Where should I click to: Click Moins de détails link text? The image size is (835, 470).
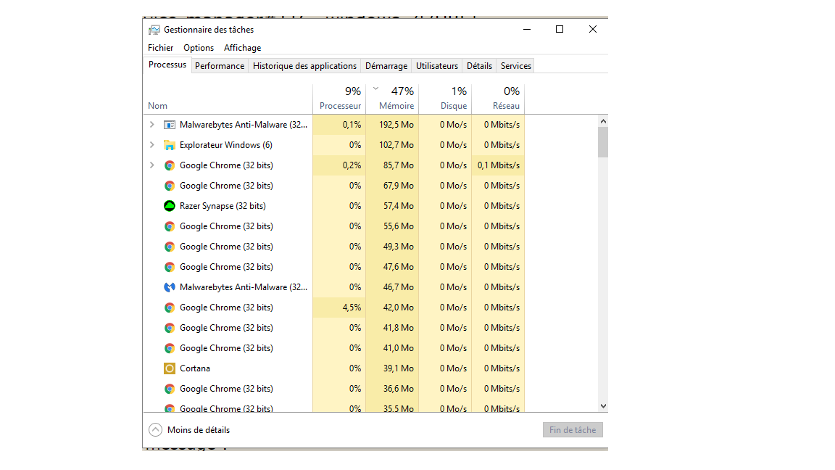(x=199, y=430)
